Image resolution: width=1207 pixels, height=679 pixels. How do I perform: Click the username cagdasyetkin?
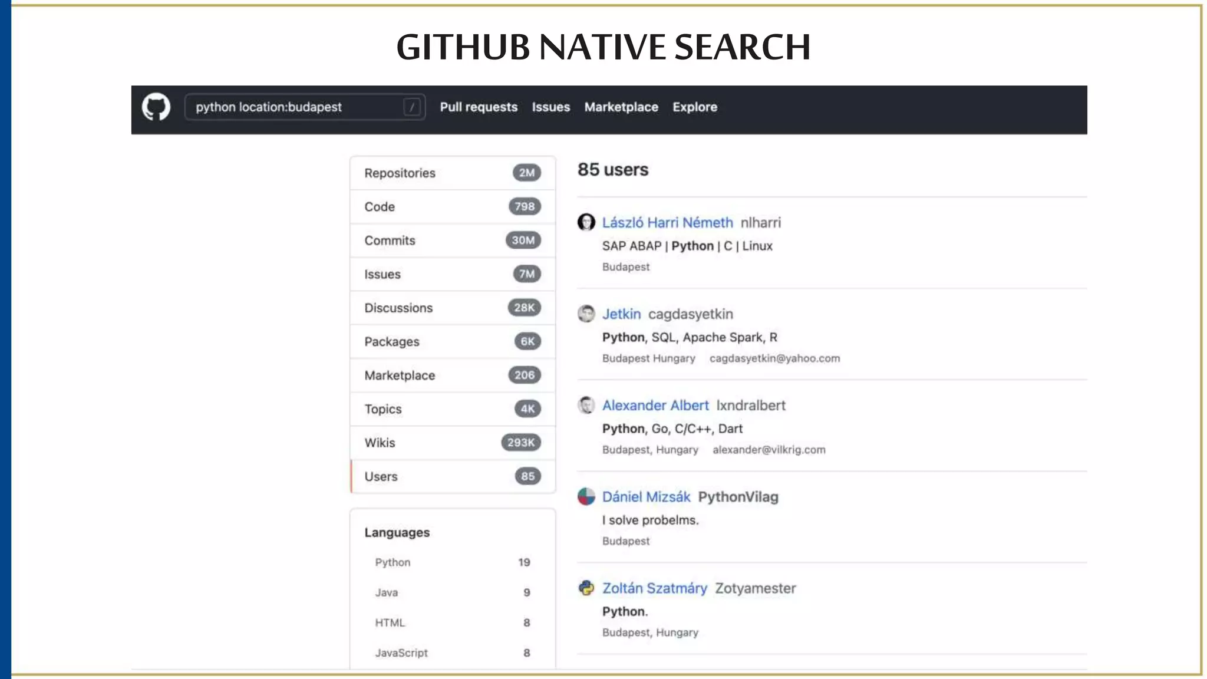coord(691,314)
